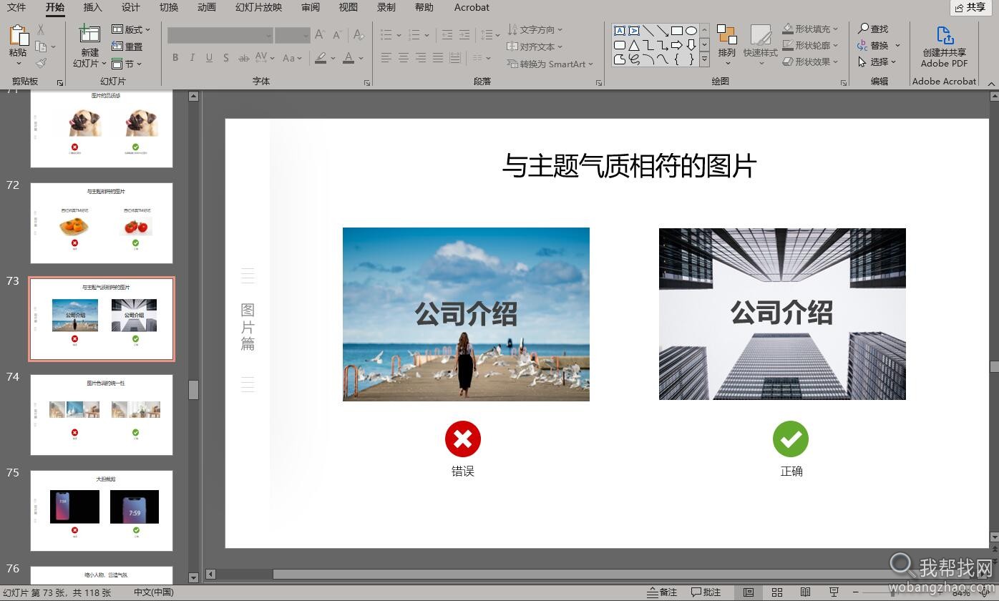This screenshot has height=601, width=999.
Task: Click the Format Painter brush icon
Action: pos(41,64)
